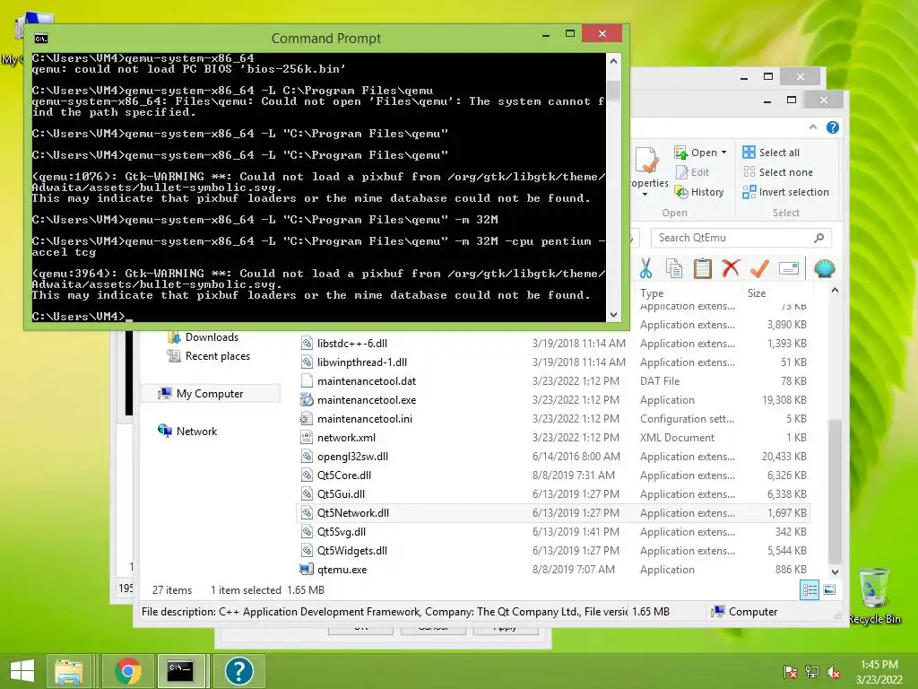Select the file Qt5Gui.dll
This screenshot has height=689, width=918.
341,494
